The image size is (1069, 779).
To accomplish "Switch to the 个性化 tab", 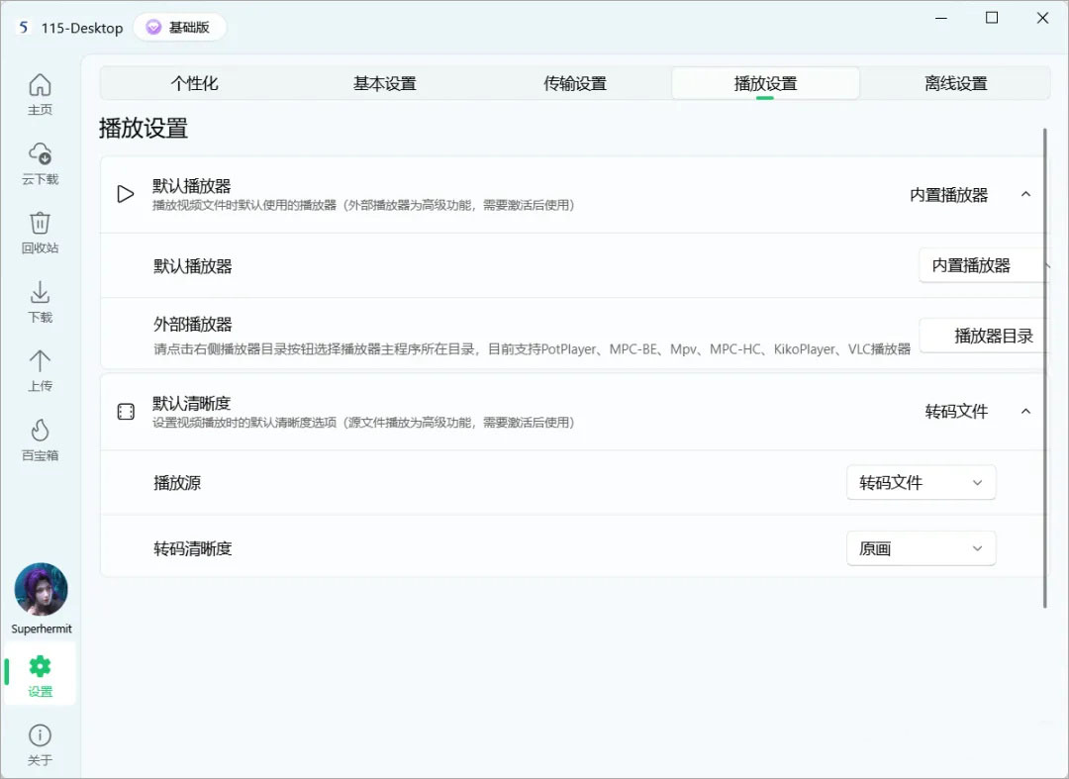I will point(194,83).
